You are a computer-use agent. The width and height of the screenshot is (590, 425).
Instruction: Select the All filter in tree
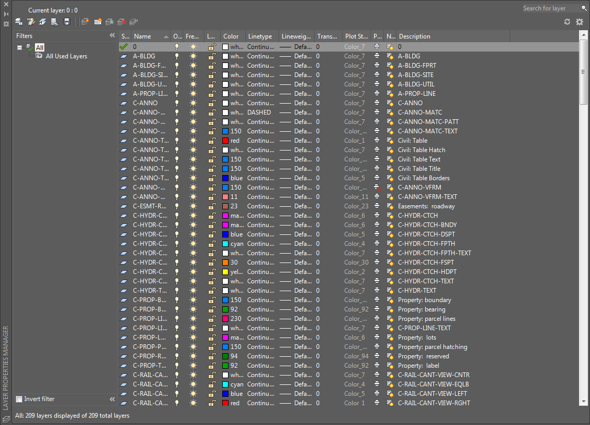[x=40, y=47]
